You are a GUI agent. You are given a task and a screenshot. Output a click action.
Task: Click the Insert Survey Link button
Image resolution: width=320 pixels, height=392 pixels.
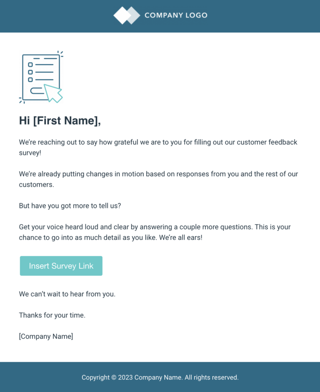click(61, 266)
